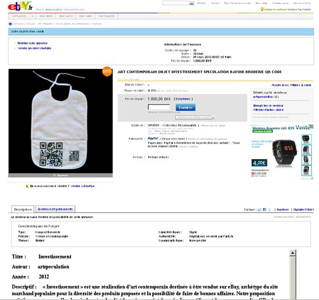
Task: Share listing via email icon
Action: (x=260, y=209)
